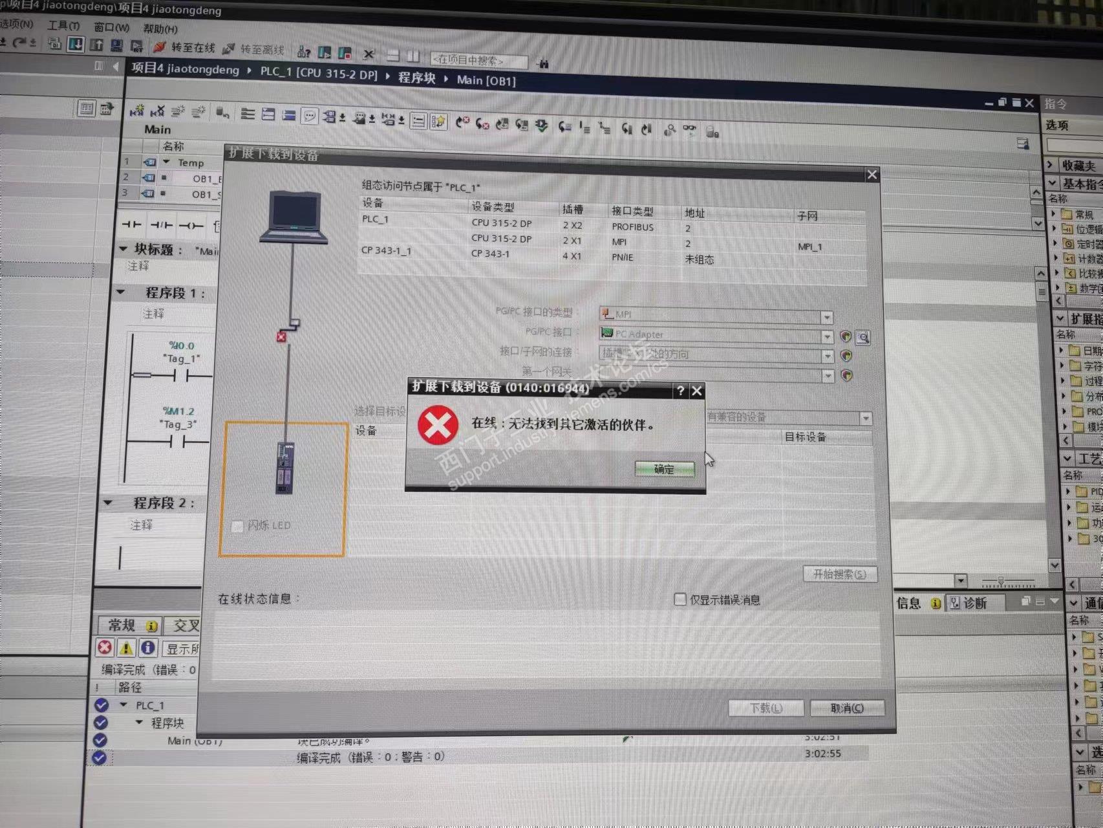Click the shield icon beside 接口/子网的连接
The width and height of the screenshot is (1103, 828).
tap(846, 356)
